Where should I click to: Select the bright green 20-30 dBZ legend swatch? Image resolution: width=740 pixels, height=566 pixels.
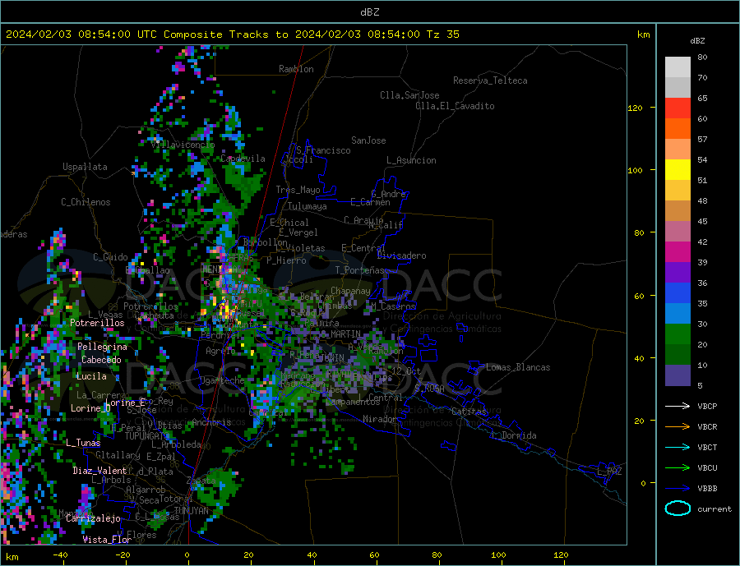[678, 334]
